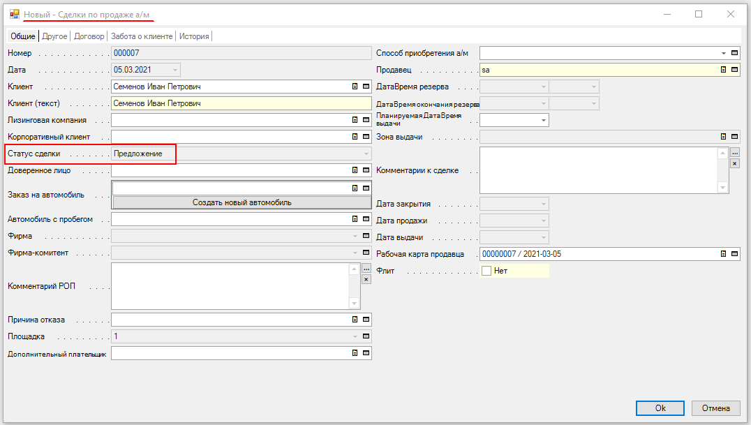This screenshot has width=751, height=425.
Task: Go to the История tab
Action: click(x=194, y=36)
